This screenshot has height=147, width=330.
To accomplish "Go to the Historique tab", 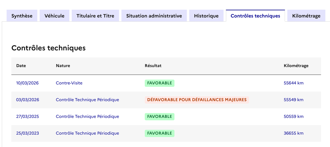I will 206,16.
